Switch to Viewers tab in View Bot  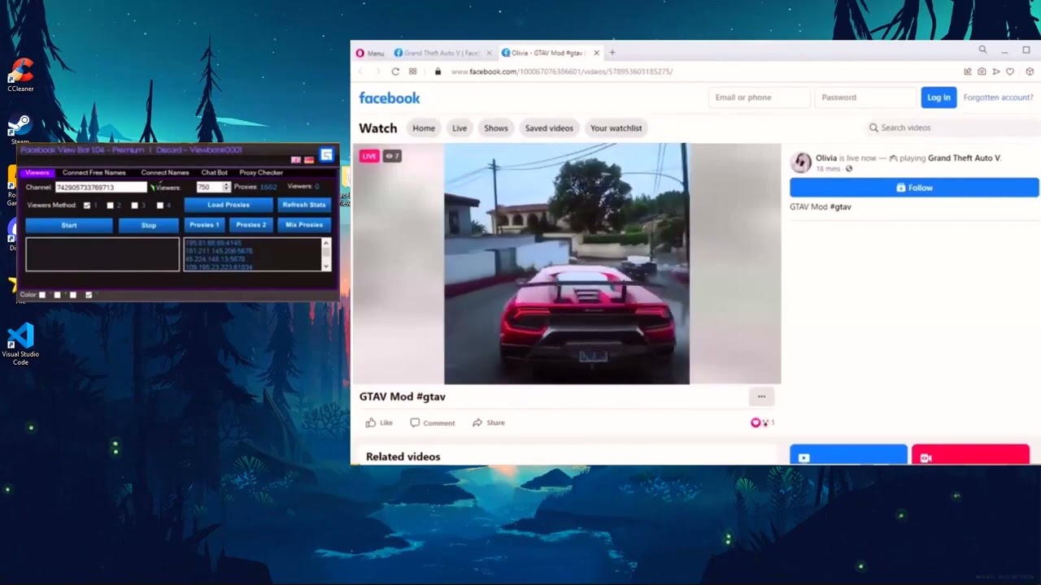37,172
